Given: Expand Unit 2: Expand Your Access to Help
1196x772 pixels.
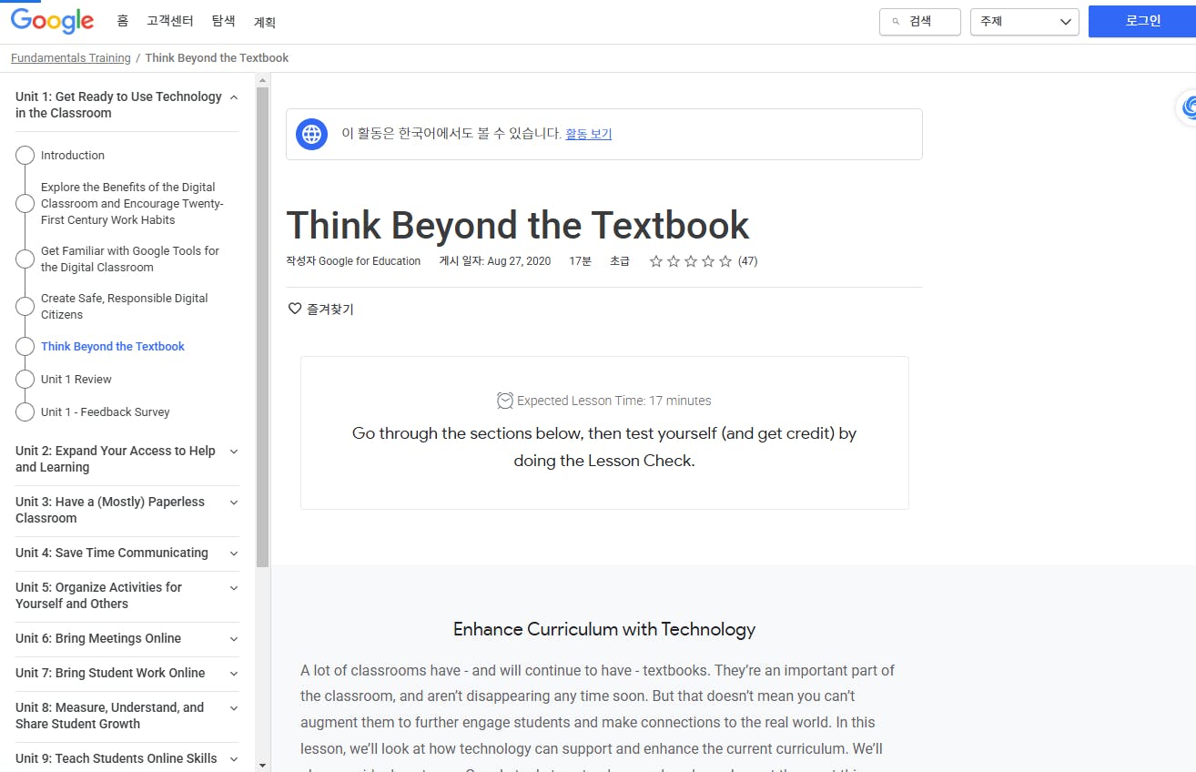Looking at the screenshot, I should pos(234,452).
